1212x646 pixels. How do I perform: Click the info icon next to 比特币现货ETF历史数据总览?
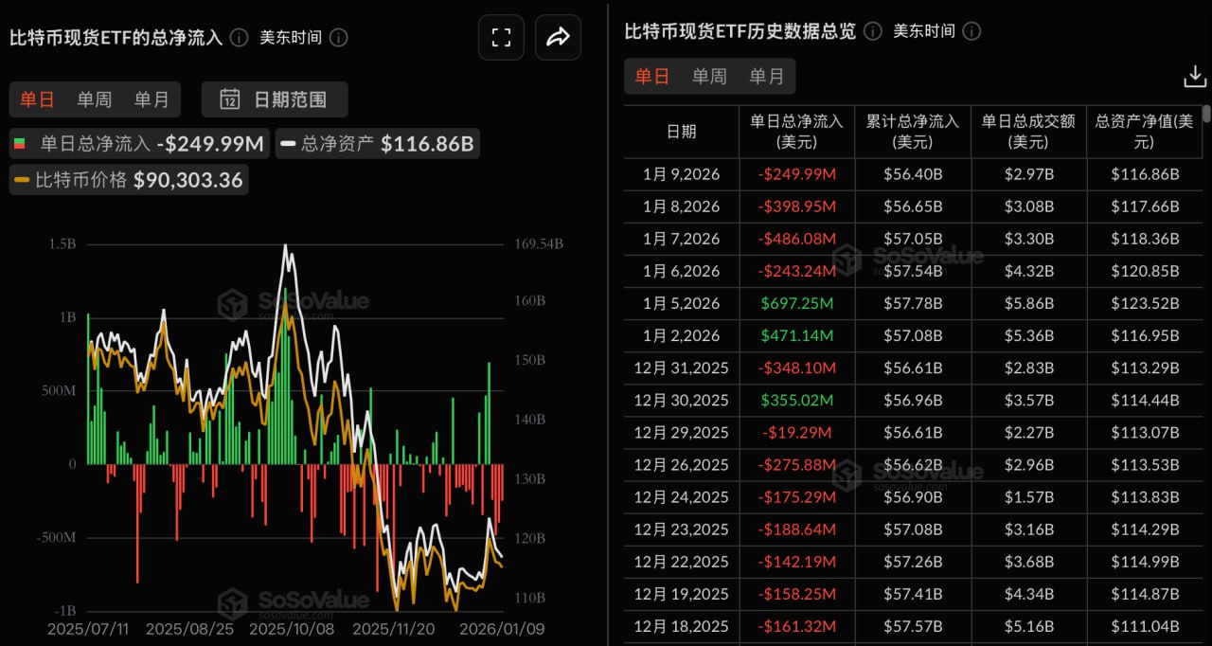tap(872, 30)
